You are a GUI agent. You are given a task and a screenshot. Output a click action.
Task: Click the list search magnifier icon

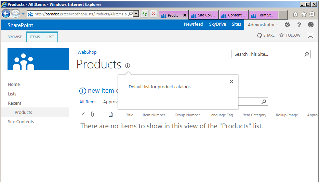click(264, 102)
